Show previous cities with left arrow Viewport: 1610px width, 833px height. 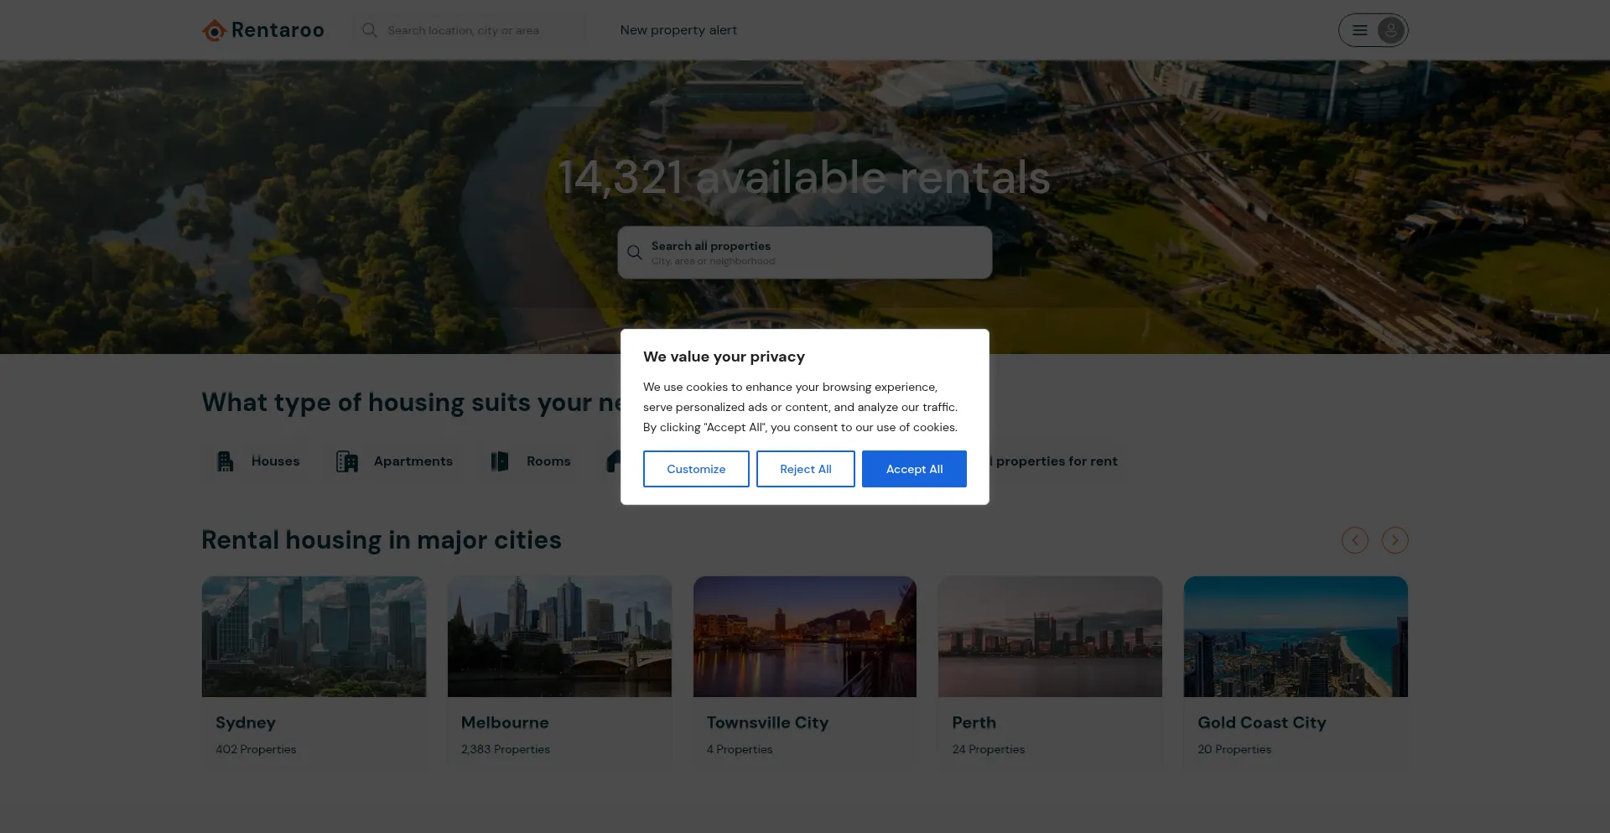1354,540
